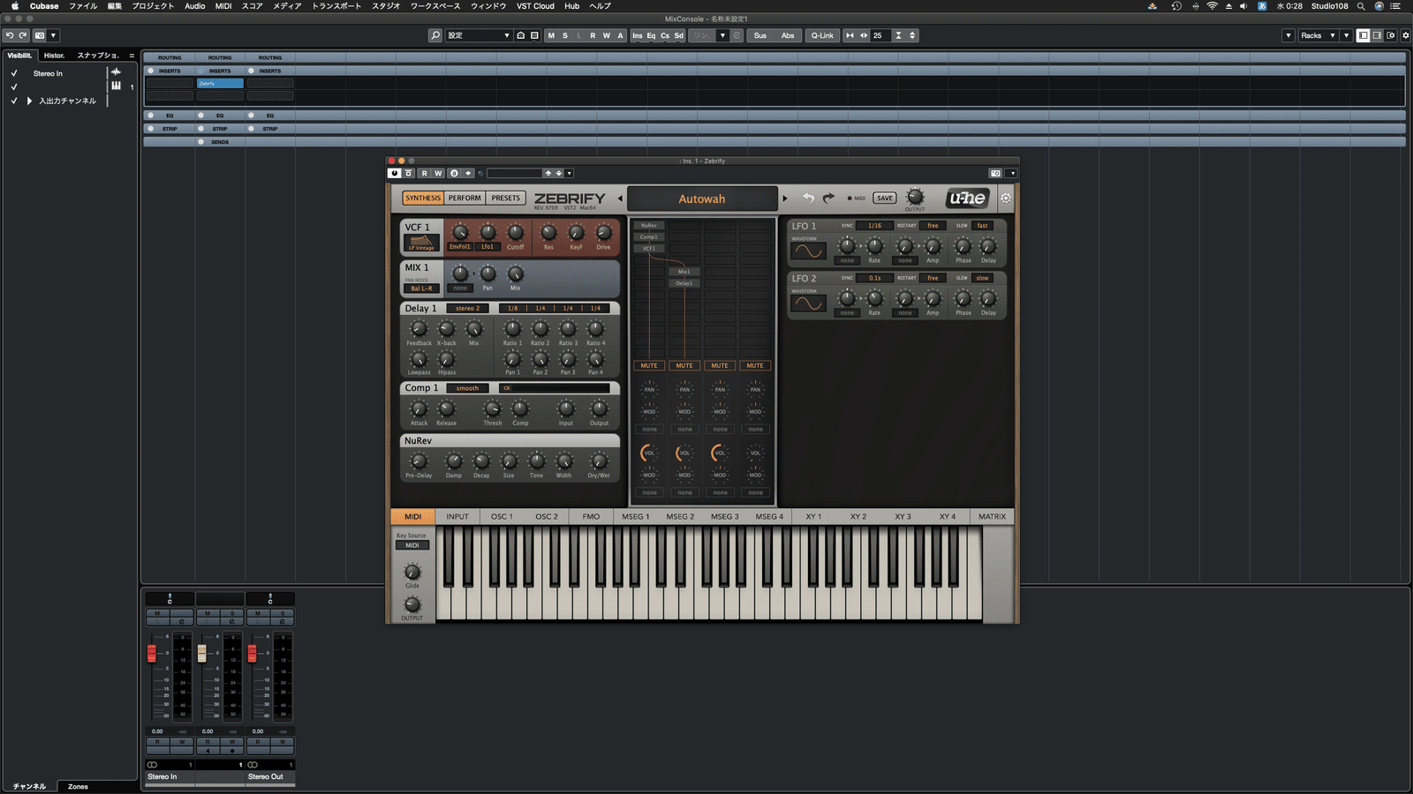This screenshot has height=794, width=1413.
Task: Toggle plugin Write automation W button
Action: point(438,173)
